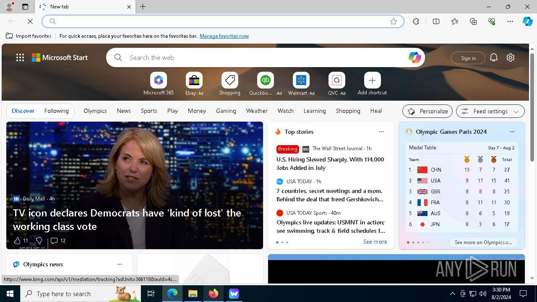
Task: Open Olympic Games card more options
Action: [x=512, y=132]
